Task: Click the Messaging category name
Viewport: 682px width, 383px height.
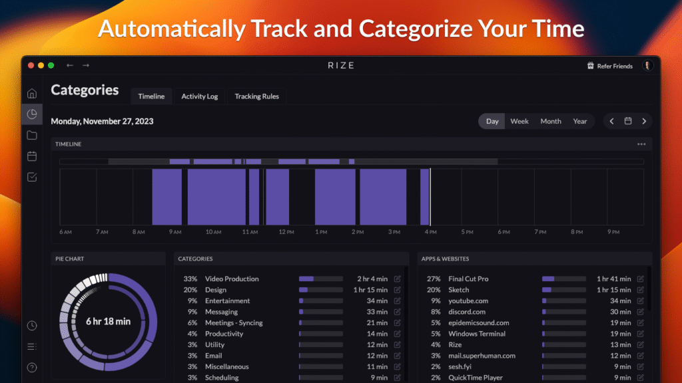Action: [221, 312]
